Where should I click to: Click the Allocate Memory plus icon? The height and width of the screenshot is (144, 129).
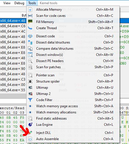click(x=30, y=10)
